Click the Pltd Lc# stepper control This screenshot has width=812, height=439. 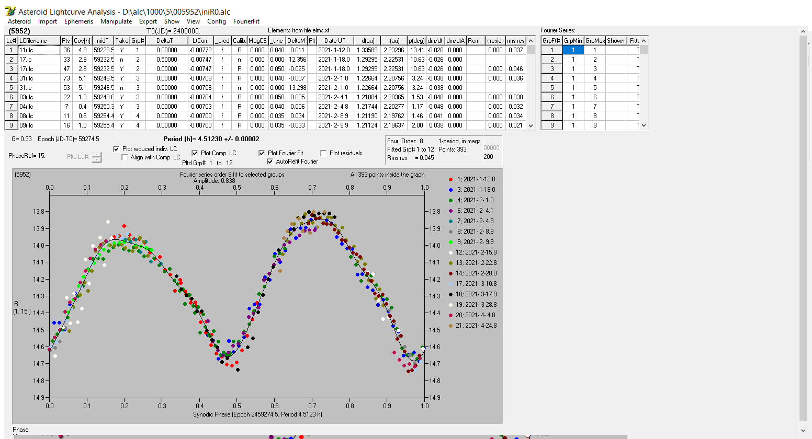(x=97, y=157)
